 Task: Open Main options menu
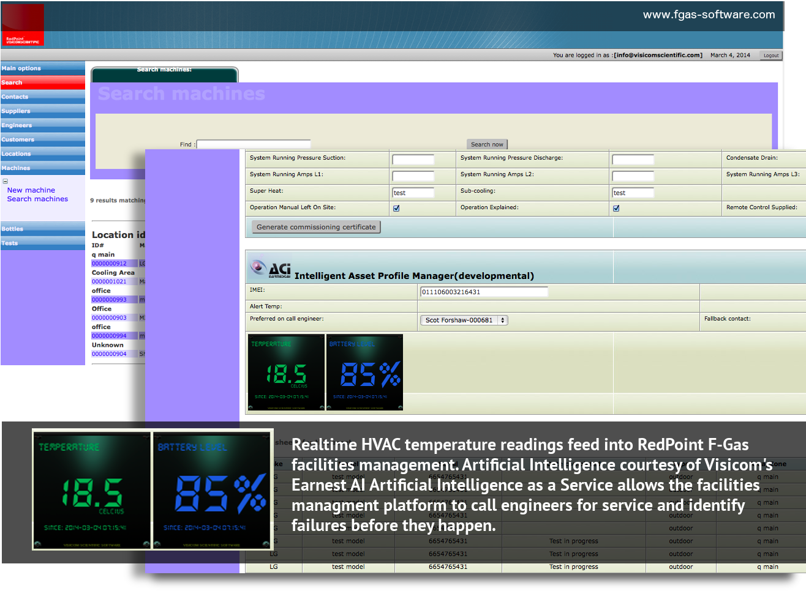click(43, 69)
